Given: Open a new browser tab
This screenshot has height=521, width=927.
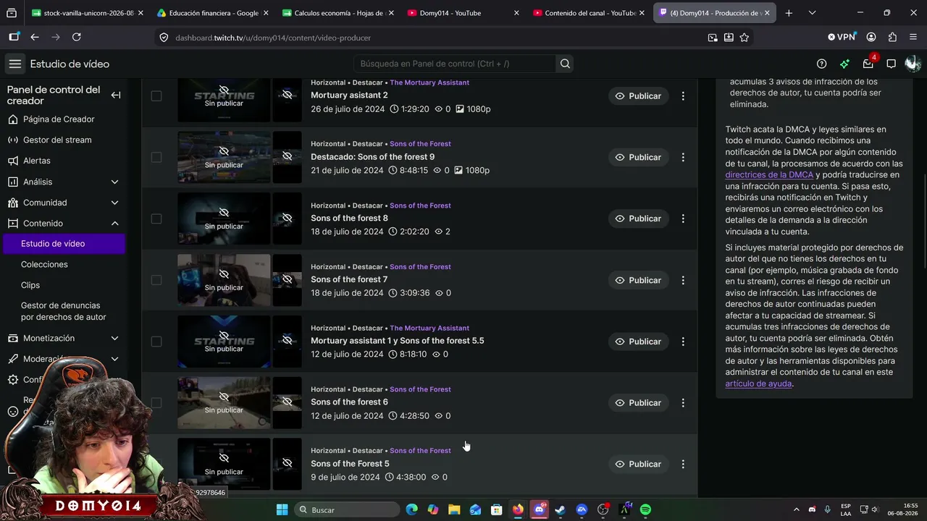Looking at the screenshot, I should (789, 13).
